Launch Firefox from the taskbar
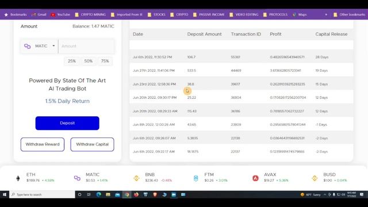368x207 pixels. pyautogui.click(x=136, y=194)
